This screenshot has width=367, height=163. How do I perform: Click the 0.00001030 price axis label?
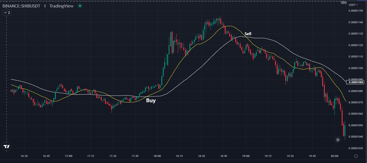click(356, 148)
